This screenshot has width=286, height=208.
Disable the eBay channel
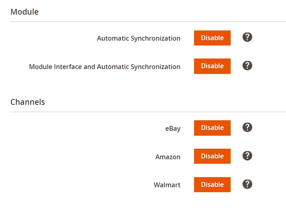pyautogui.click(x=212, y=128)
